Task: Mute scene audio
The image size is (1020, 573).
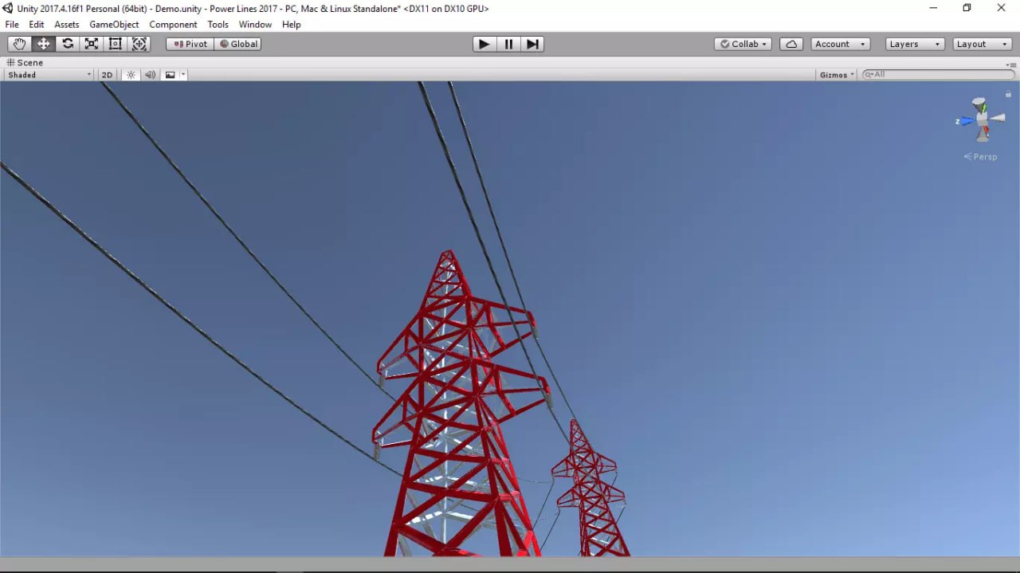Action: 151,74
